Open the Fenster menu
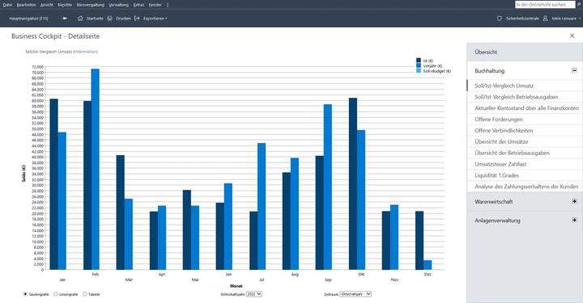 click(155, 5)
